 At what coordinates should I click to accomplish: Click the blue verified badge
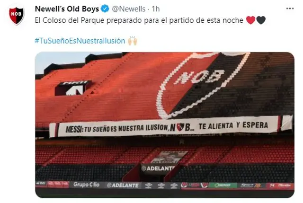click(x=105, y=9)
